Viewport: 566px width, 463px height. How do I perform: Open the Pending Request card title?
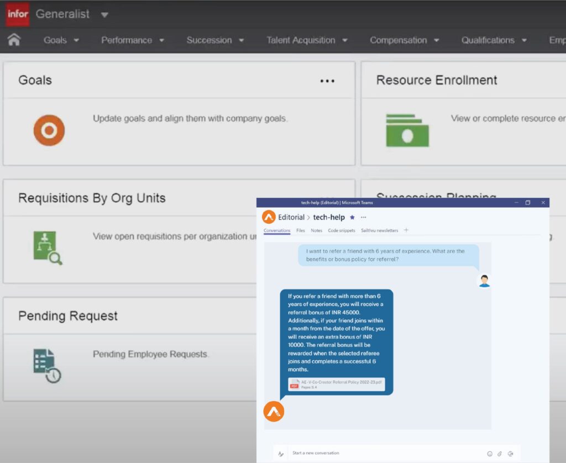point(68,316)
